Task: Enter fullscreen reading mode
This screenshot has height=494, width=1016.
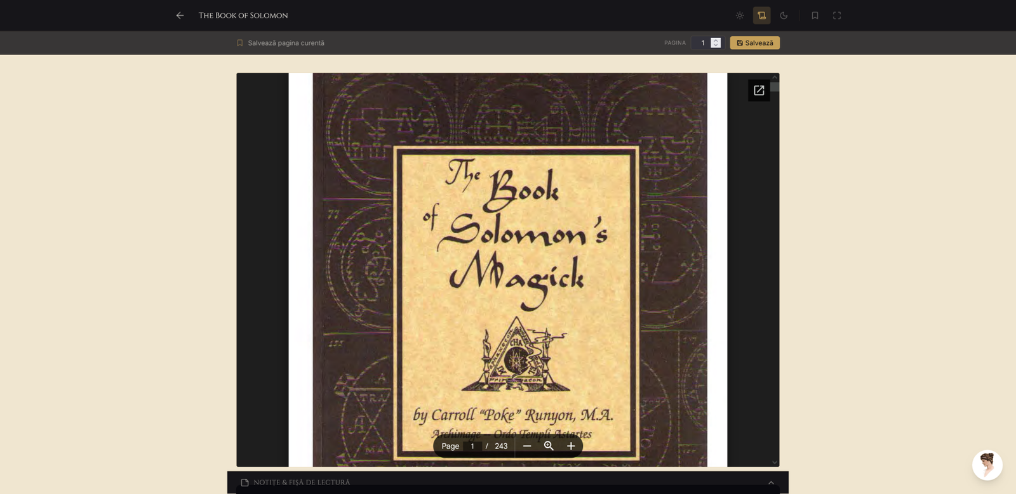Action: click(x=837, y=15)
